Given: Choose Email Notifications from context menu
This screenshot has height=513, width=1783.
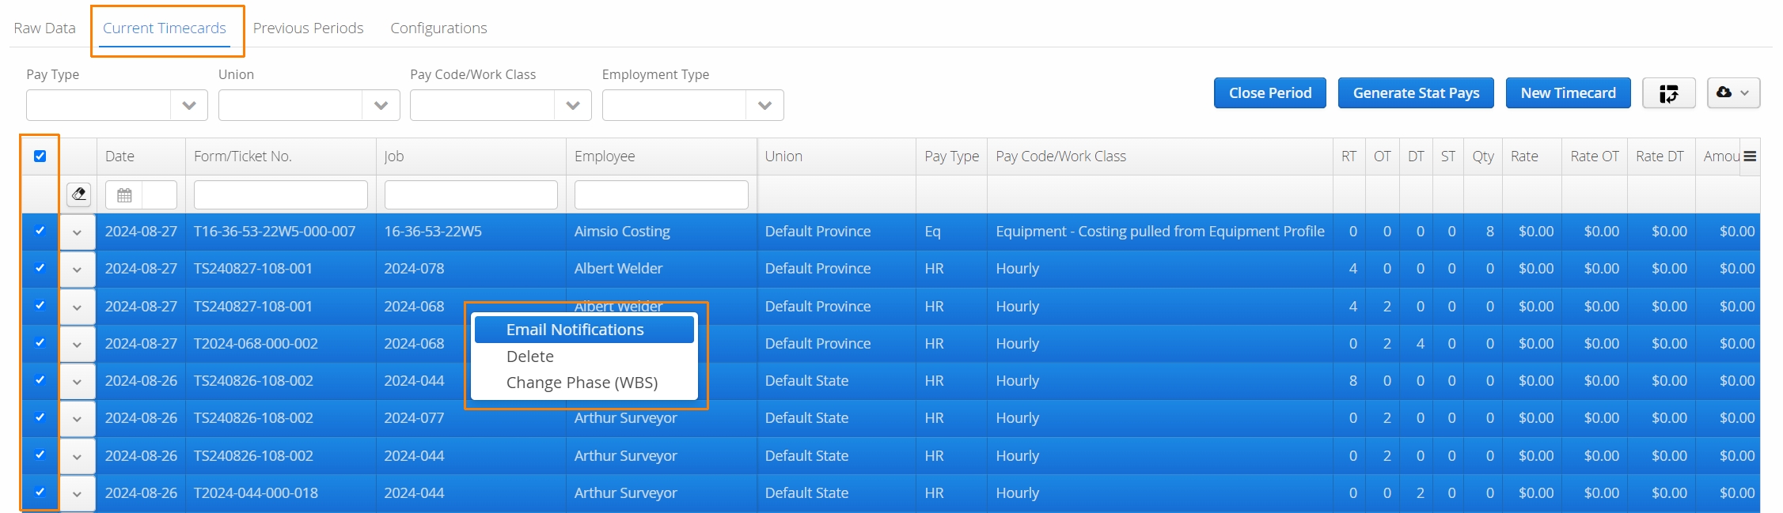Looking at the screenshot, I should (584, 330).
